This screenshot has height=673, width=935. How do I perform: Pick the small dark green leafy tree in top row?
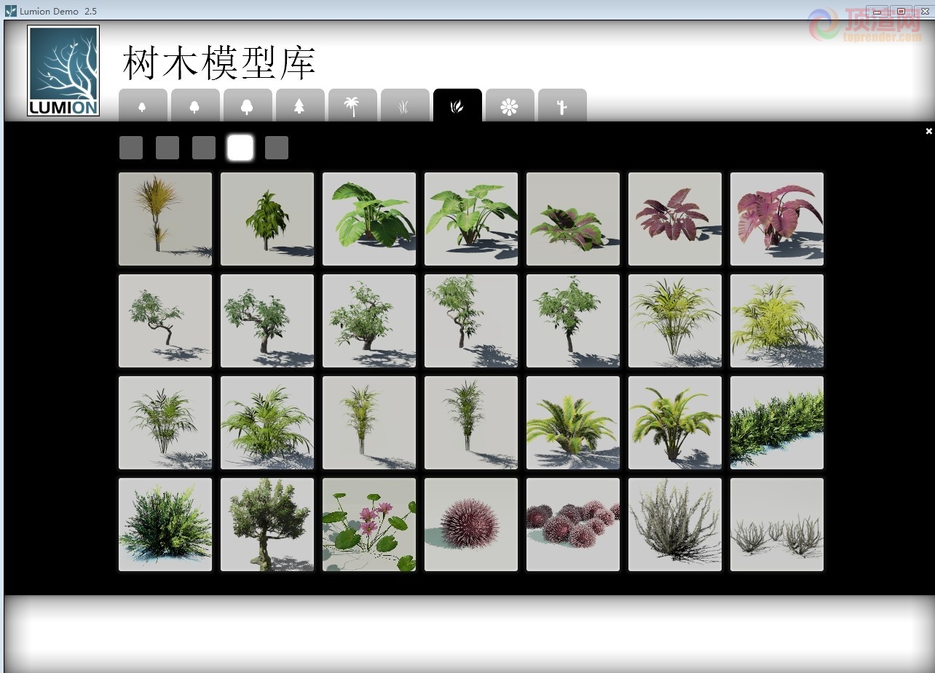(267, 219)
